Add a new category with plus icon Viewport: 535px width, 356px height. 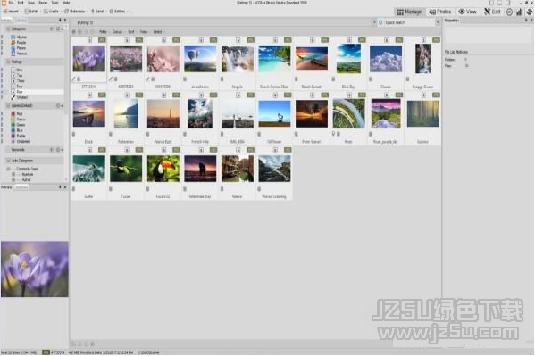[x=51, y=29]
